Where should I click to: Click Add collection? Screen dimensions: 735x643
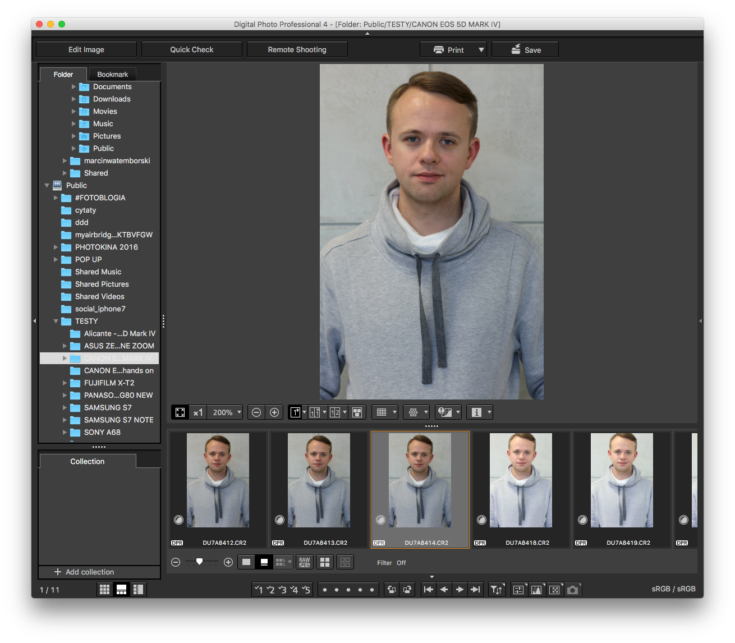(84, 572)
